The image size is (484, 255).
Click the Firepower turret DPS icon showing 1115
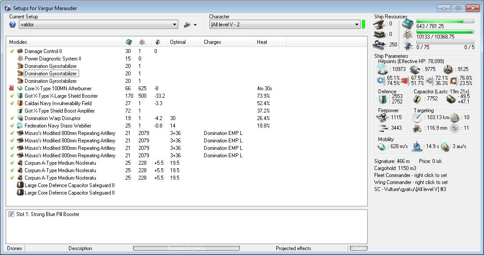(x=382, y=117)
